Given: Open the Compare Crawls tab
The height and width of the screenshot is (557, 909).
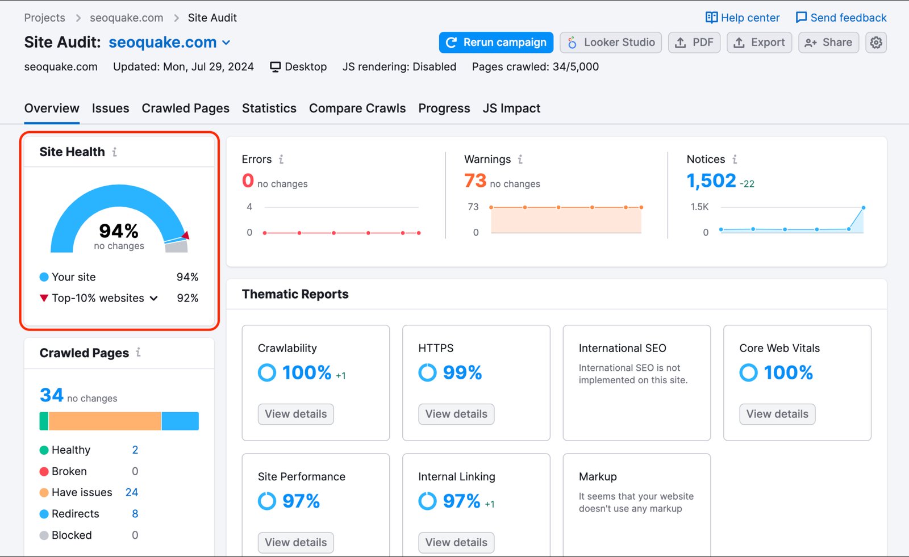Looking at the screenshot, I should (357, 108).
